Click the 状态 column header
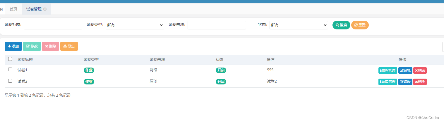Screen dimensions: 444x122 click(x=220, y=59)
